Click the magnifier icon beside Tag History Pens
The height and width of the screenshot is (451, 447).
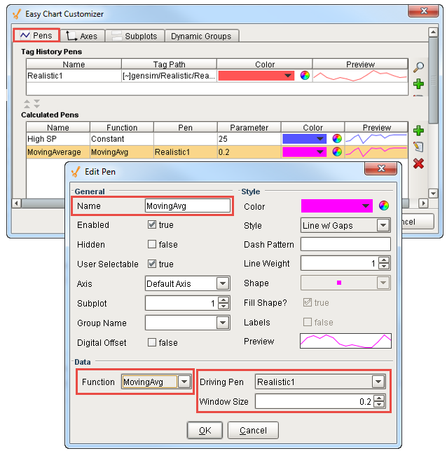click(x=418, y=67)
